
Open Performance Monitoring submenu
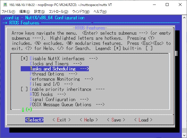pos(62,79)
